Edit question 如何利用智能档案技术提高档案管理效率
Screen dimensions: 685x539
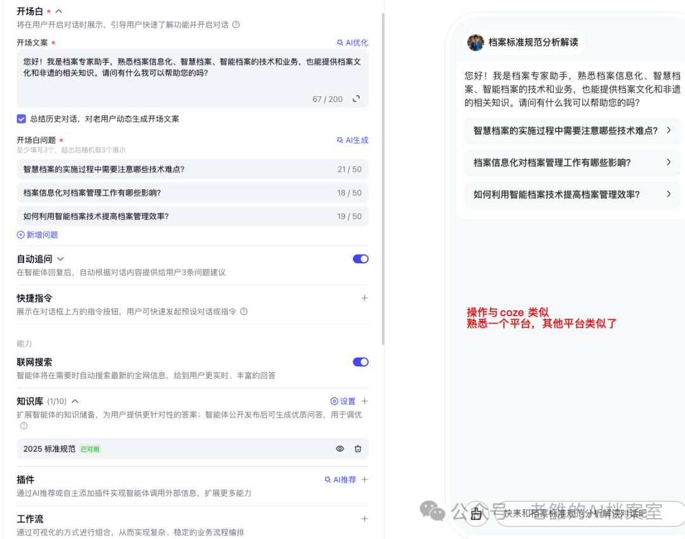[192, 217]
